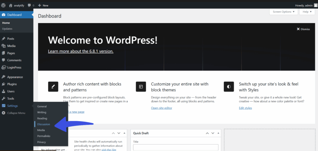Click the Plugins plug icon

point(3,84)
